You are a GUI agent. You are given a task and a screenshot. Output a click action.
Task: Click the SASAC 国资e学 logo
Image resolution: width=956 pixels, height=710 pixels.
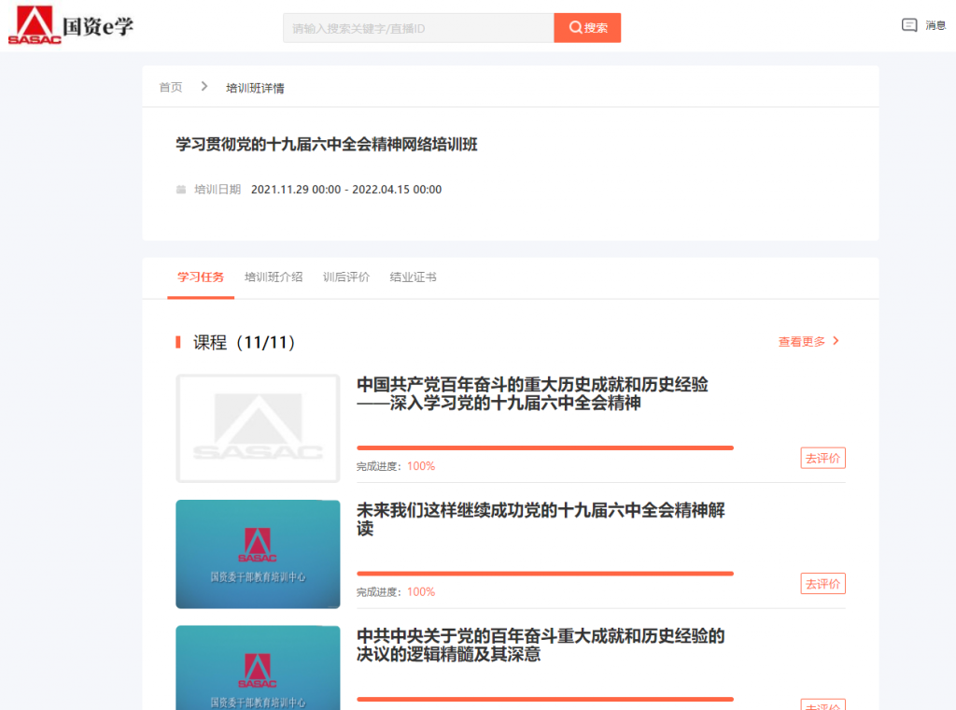click(x=71, y=26)
